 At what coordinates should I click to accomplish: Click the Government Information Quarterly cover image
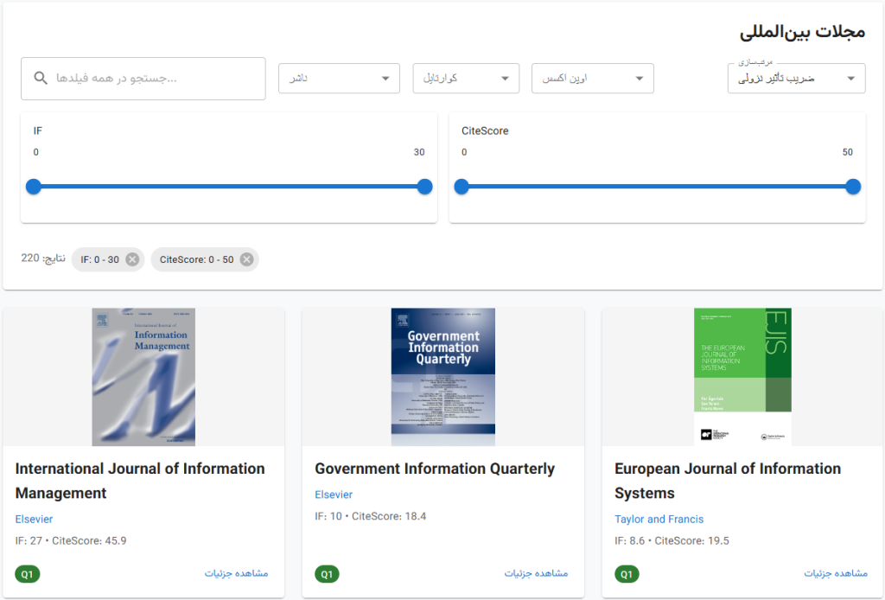443,377
